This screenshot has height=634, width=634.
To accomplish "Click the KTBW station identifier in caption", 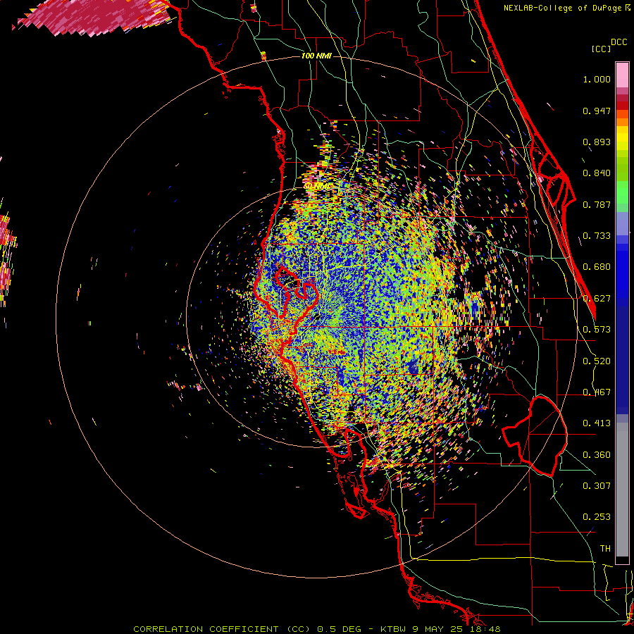I will (394, 629).
